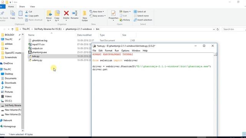Image resolution: width=246 pixels, height=138 pixels.
Task: Open Run menu in IDLE editor
Action: tap(117, 51)
